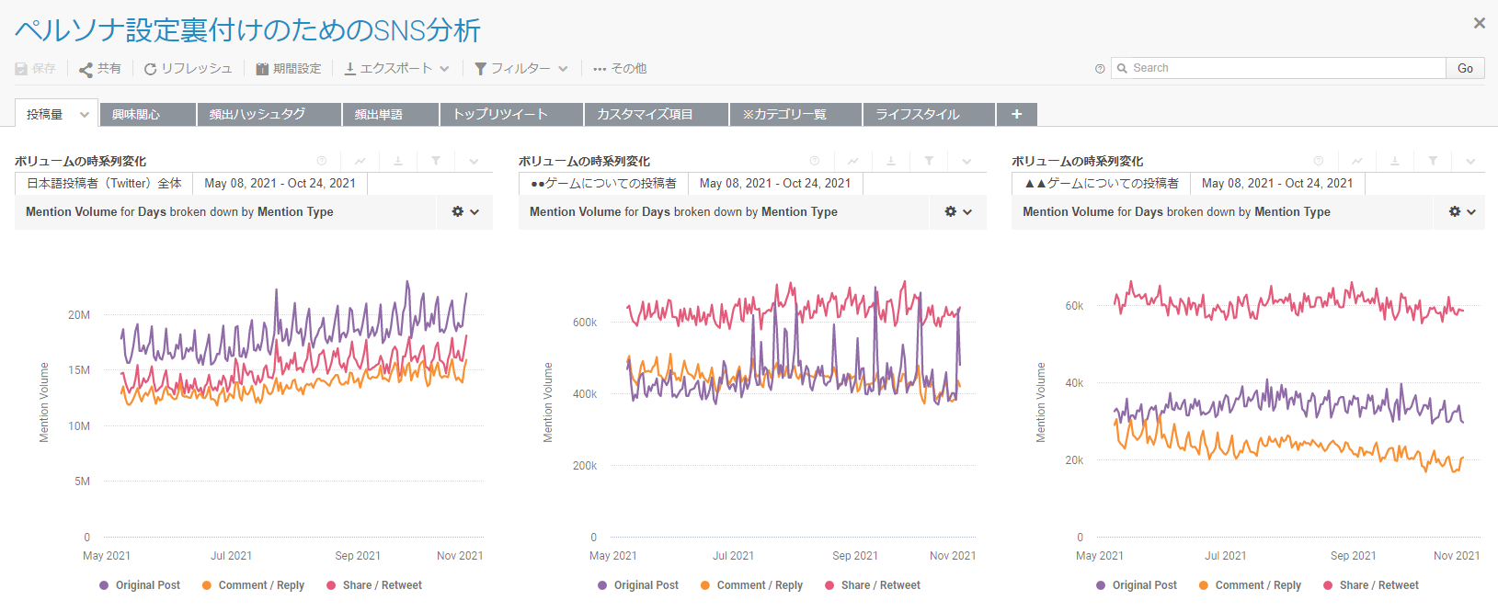Open the chevron menu in first chart header

click(474, 161)
